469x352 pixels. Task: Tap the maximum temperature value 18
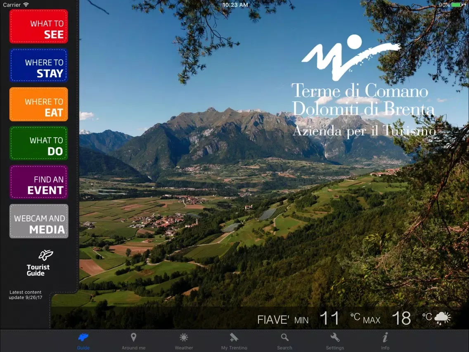pos(401,318)
